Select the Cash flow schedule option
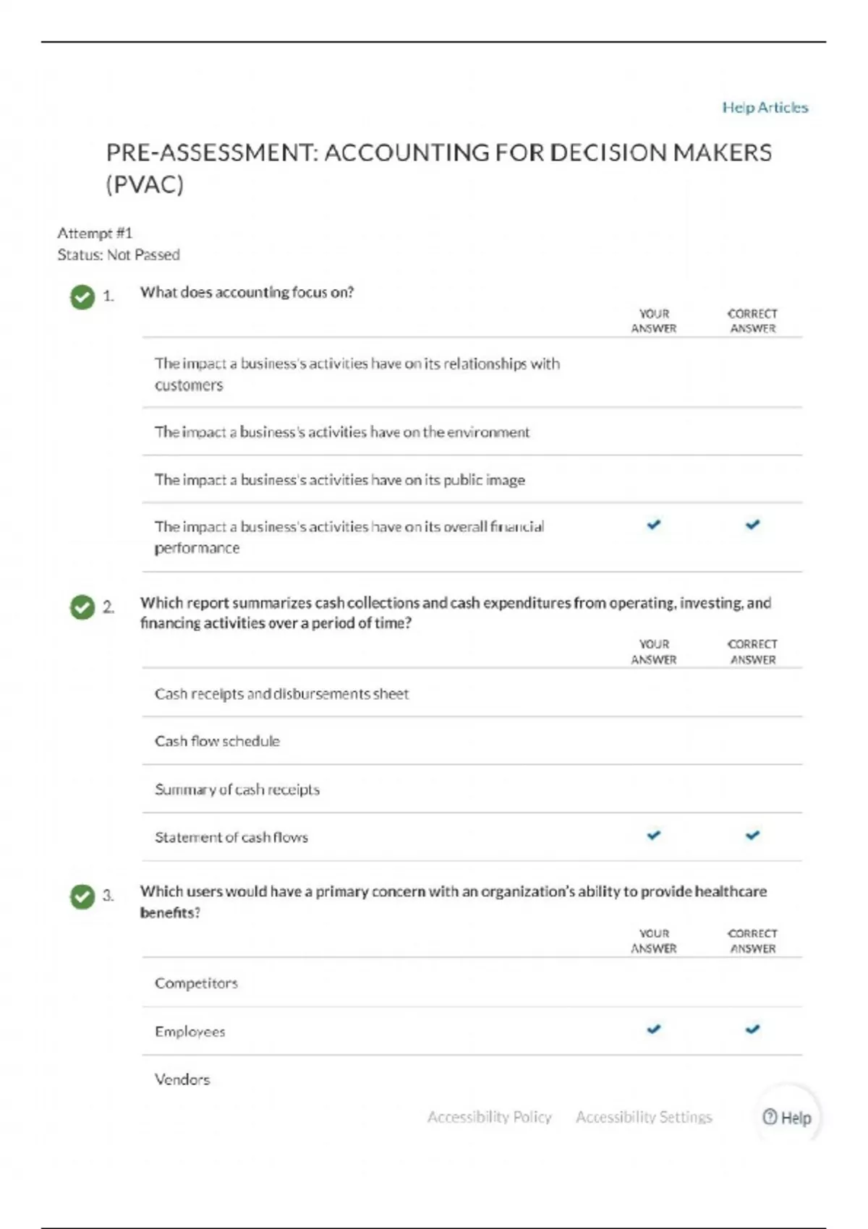 point(217,741)
